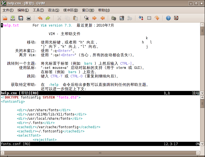Click the first 'bars' help tag link
Viewport: 205px width, 157px height.
pyautogui.click(x=88, y=64)
